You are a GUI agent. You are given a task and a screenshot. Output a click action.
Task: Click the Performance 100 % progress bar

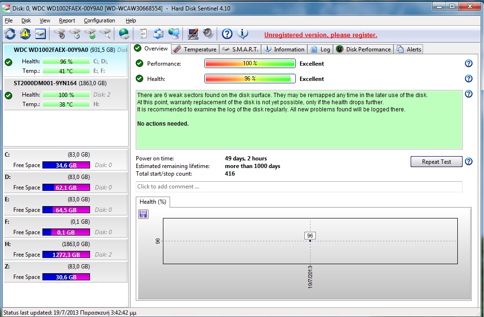pyautogui.click(x=250, y=63)
